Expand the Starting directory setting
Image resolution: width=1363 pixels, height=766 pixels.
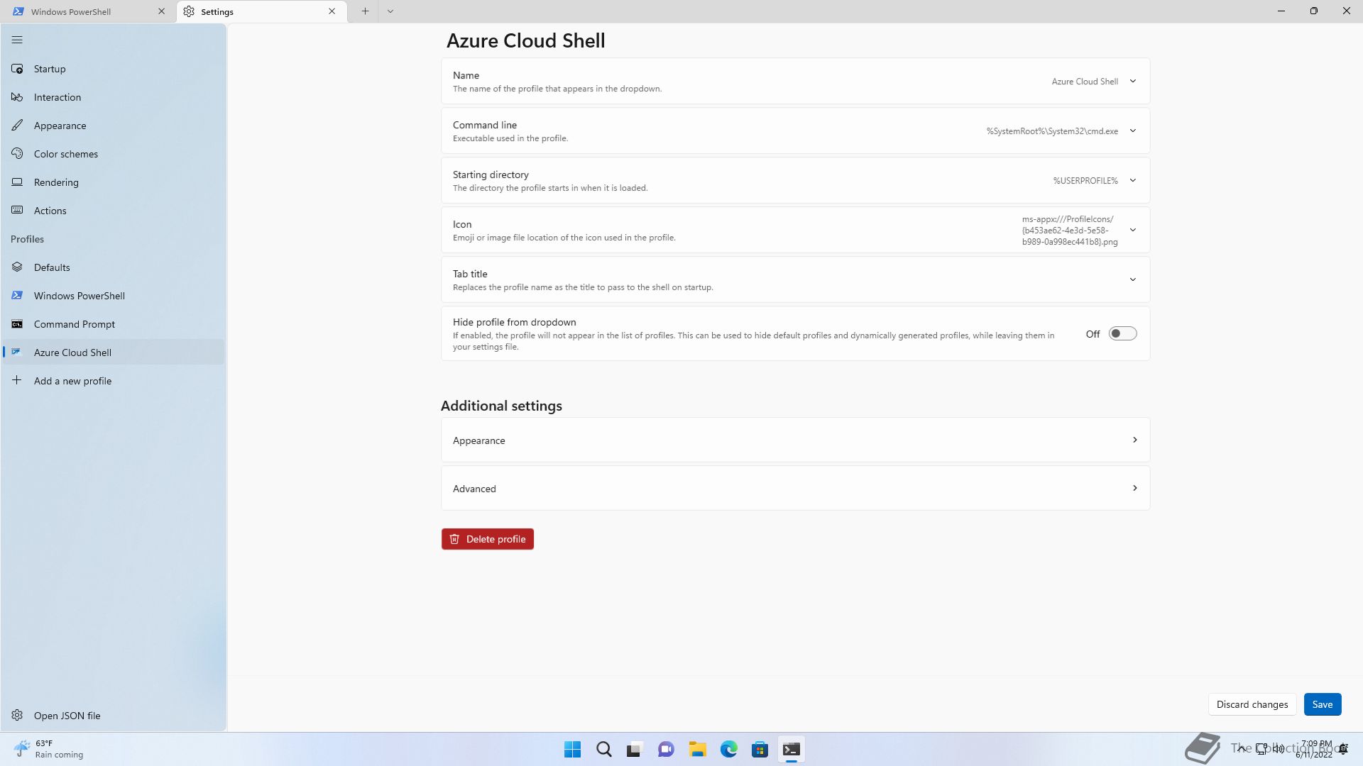[795, 181]
